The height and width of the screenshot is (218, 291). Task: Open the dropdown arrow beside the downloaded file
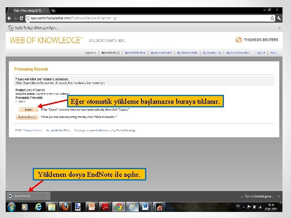[49, 196]
